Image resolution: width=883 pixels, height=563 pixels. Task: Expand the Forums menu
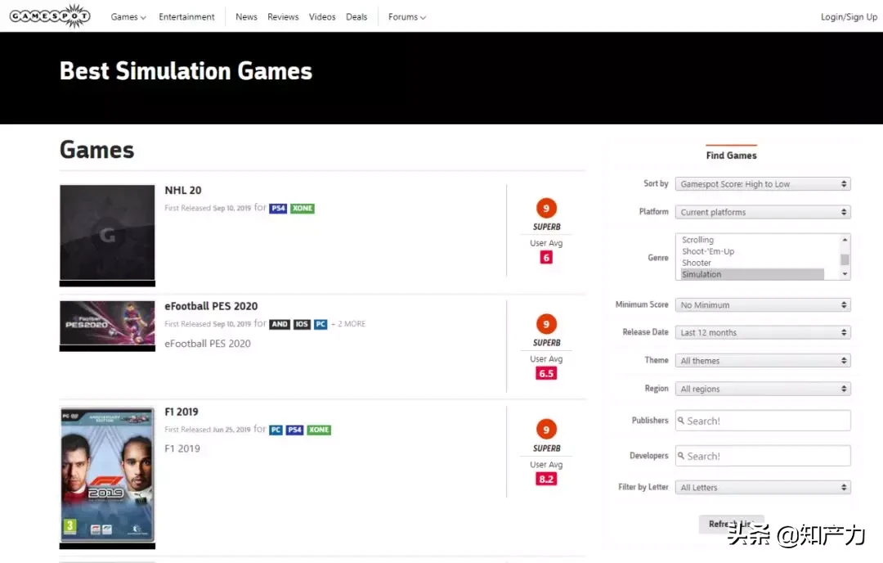coord(406,17)
